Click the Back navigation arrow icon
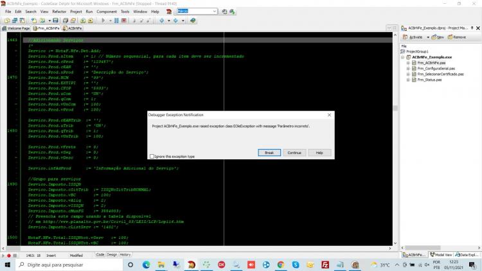The image size is (482, 271). (162, 21)
